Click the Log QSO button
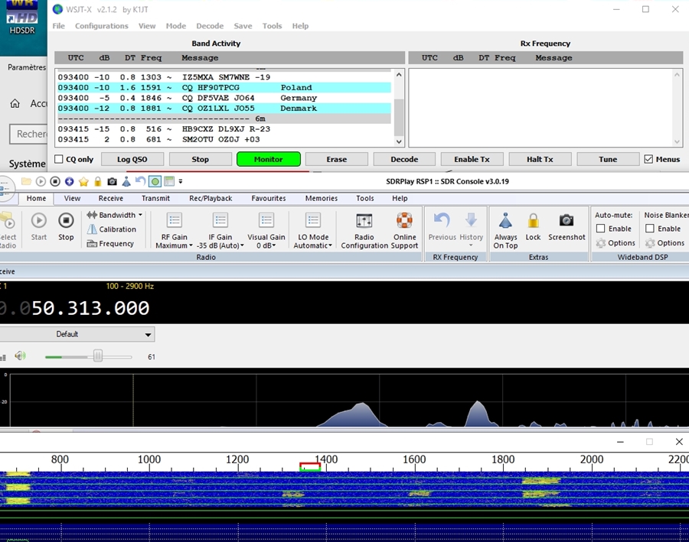The height and width of the screenshot is (542, 689). coord(132,159)
